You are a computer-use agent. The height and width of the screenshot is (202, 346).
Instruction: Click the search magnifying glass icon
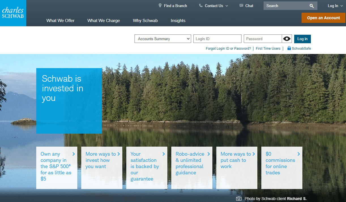(312, 6)
